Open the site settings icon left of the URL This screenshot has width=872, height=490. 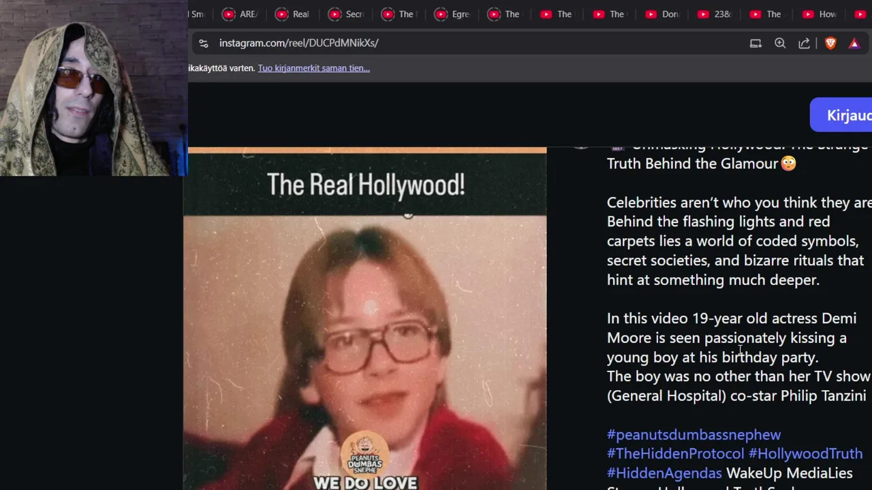pos(203,43)
